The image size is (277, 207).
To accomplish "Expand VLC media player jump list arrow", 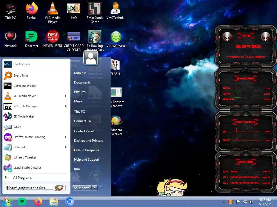I will click(x=66, y=96).
